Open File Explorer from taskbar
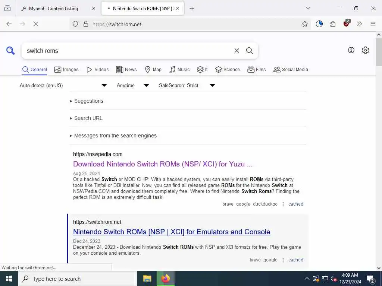This screenshot has height=286, width=382. click(x=147, y=279)
